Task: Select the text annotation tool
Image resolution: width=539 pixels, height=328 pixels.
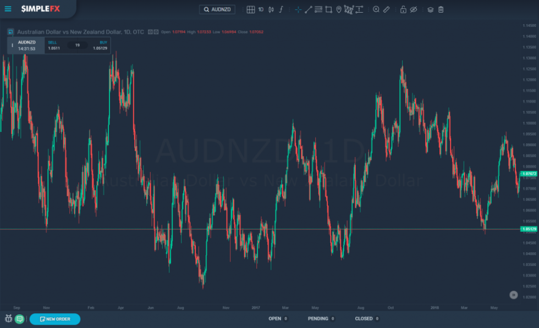Action: coord(358,9)
